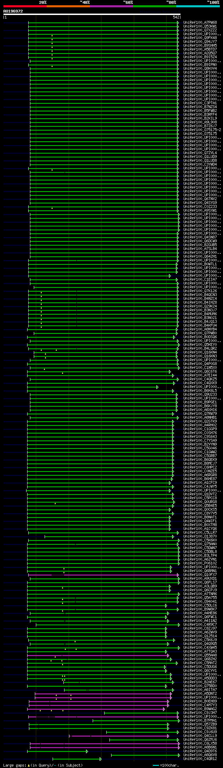
Task: Click the UniRef100_B9IPN0 label
Action: pos(200,64)
